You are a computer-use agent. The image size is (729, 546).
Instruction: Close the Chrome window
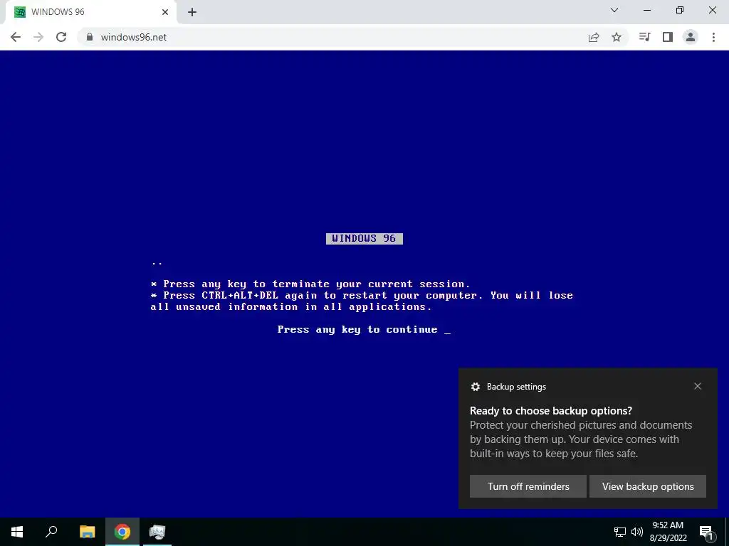click(712, 10)
